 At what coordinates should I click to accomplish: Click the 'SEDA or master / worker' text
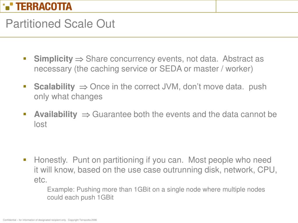pyautogui.click(x=206, y=69)
